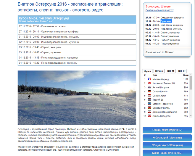Click the German flag beside Бенедикт Долль
The image size is (195, 156).
coord(149,108)
